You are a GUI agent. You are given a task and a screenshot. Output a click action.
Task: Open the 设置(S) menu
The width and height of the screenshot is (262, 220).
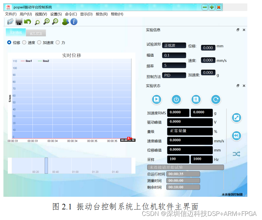click(x=56, y=14)
